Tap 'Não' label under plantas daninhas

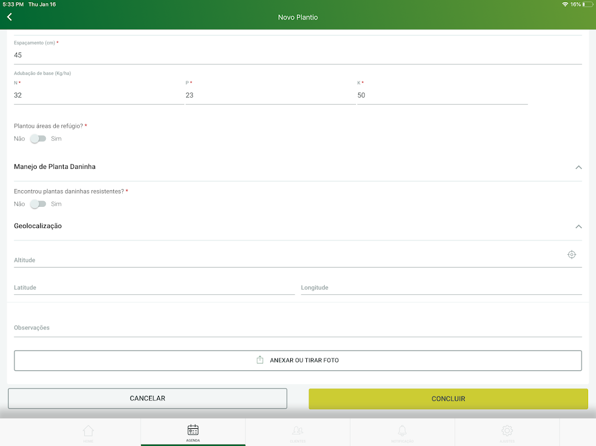click(20, 204)
